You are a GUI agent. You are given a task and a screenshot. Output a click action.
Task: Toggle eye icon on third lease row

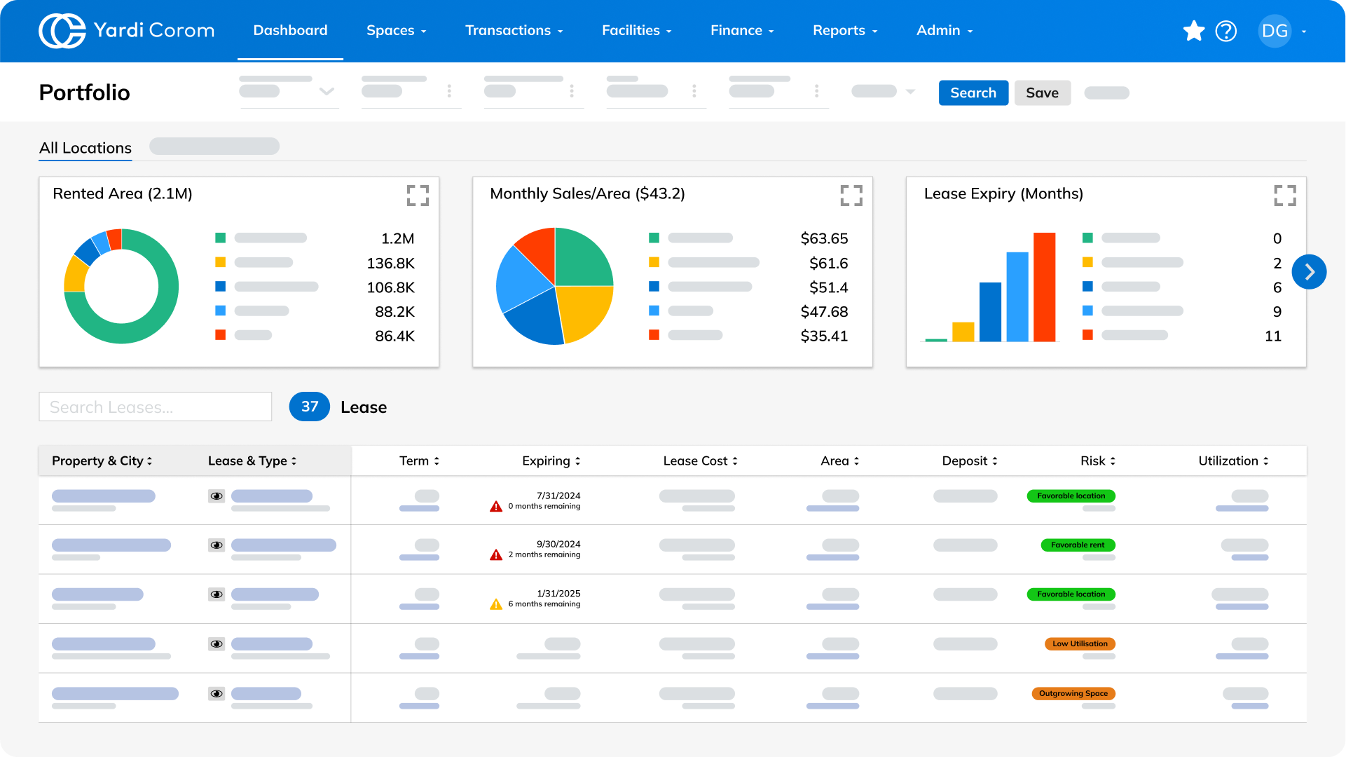pyautogui.click(x=217, y=594)
